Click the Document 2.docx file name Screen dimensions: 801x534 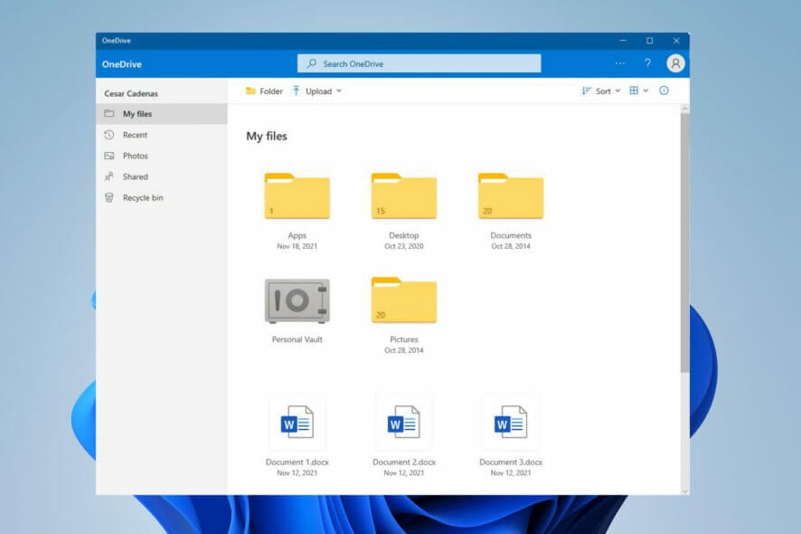[403, 462]
